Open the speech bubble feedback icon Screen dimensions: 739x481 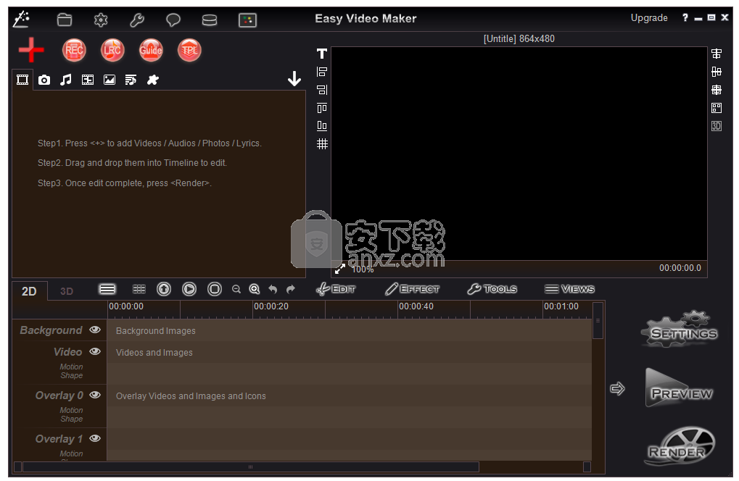(173, 20)
